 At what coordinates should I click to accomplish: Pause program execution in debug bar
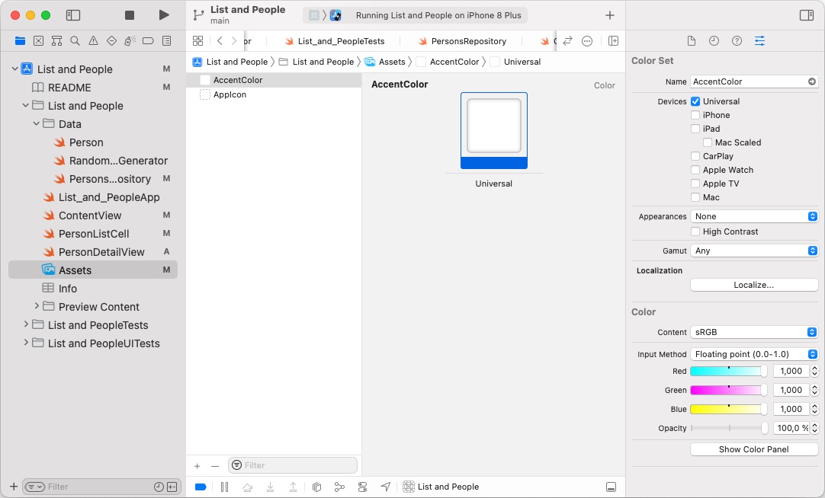click(x=225, y=487)
